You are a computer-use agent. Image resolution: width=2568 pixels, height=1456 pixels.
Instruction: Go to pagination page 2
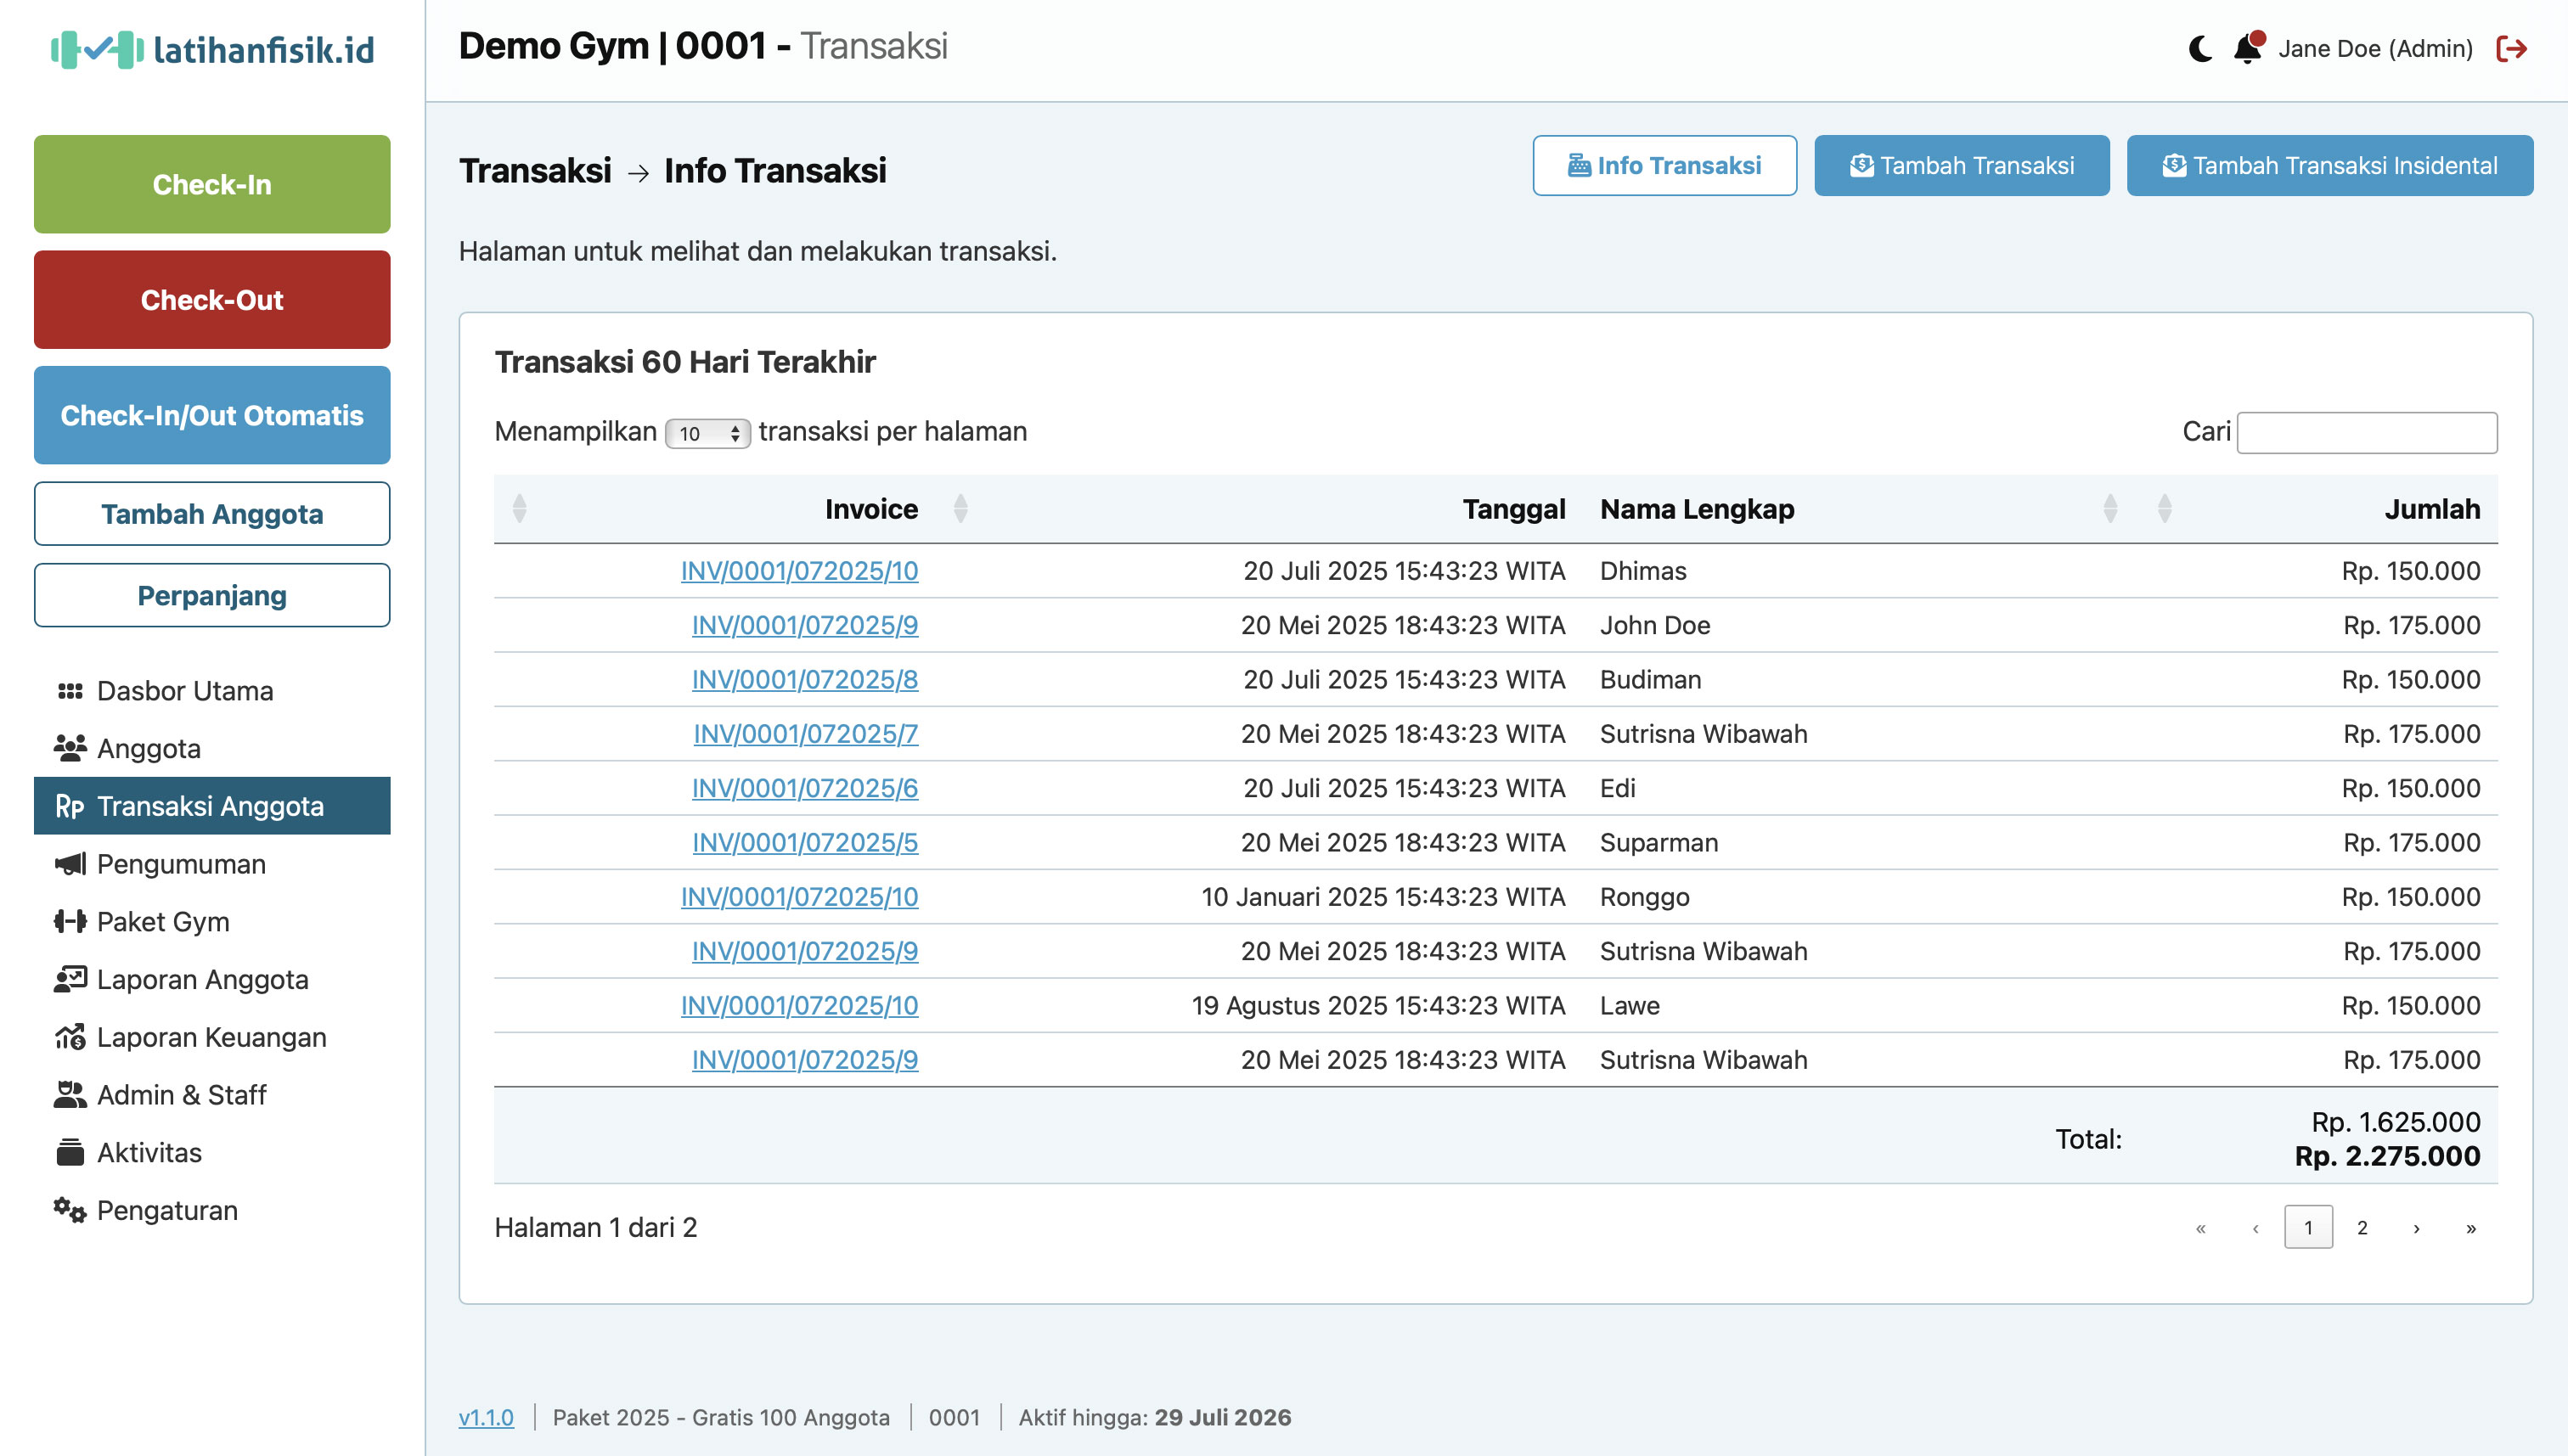coord(2362,1228)
